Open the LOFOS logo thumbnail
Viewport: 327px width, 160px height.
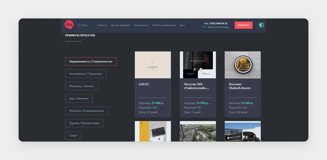click(x=153, y=65)
